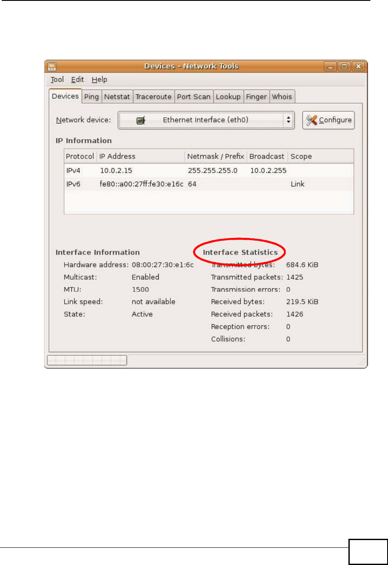The image size is (388, 565).
Task: Click the Network Tools window icon
Action: 52,66
